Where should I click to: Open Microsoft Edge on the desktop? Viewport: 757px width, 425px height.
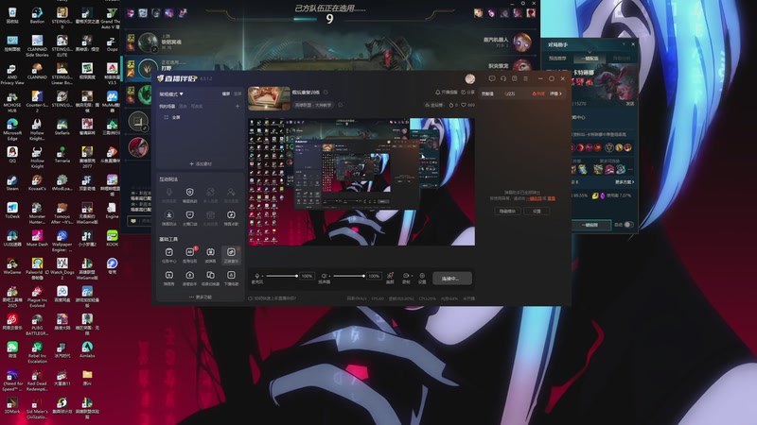12,129
